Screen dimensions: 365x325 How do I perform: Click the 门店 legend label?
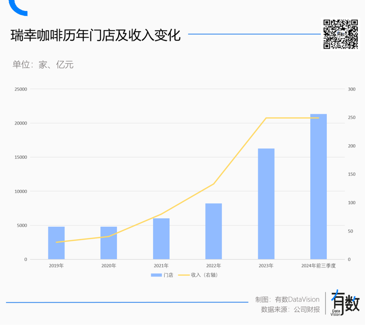click(168, 275)
